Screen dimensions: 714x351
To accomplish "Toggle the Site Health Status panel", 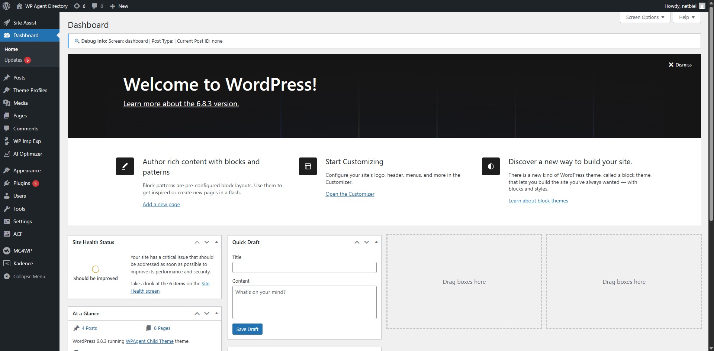I will click(x=216, y=242).
